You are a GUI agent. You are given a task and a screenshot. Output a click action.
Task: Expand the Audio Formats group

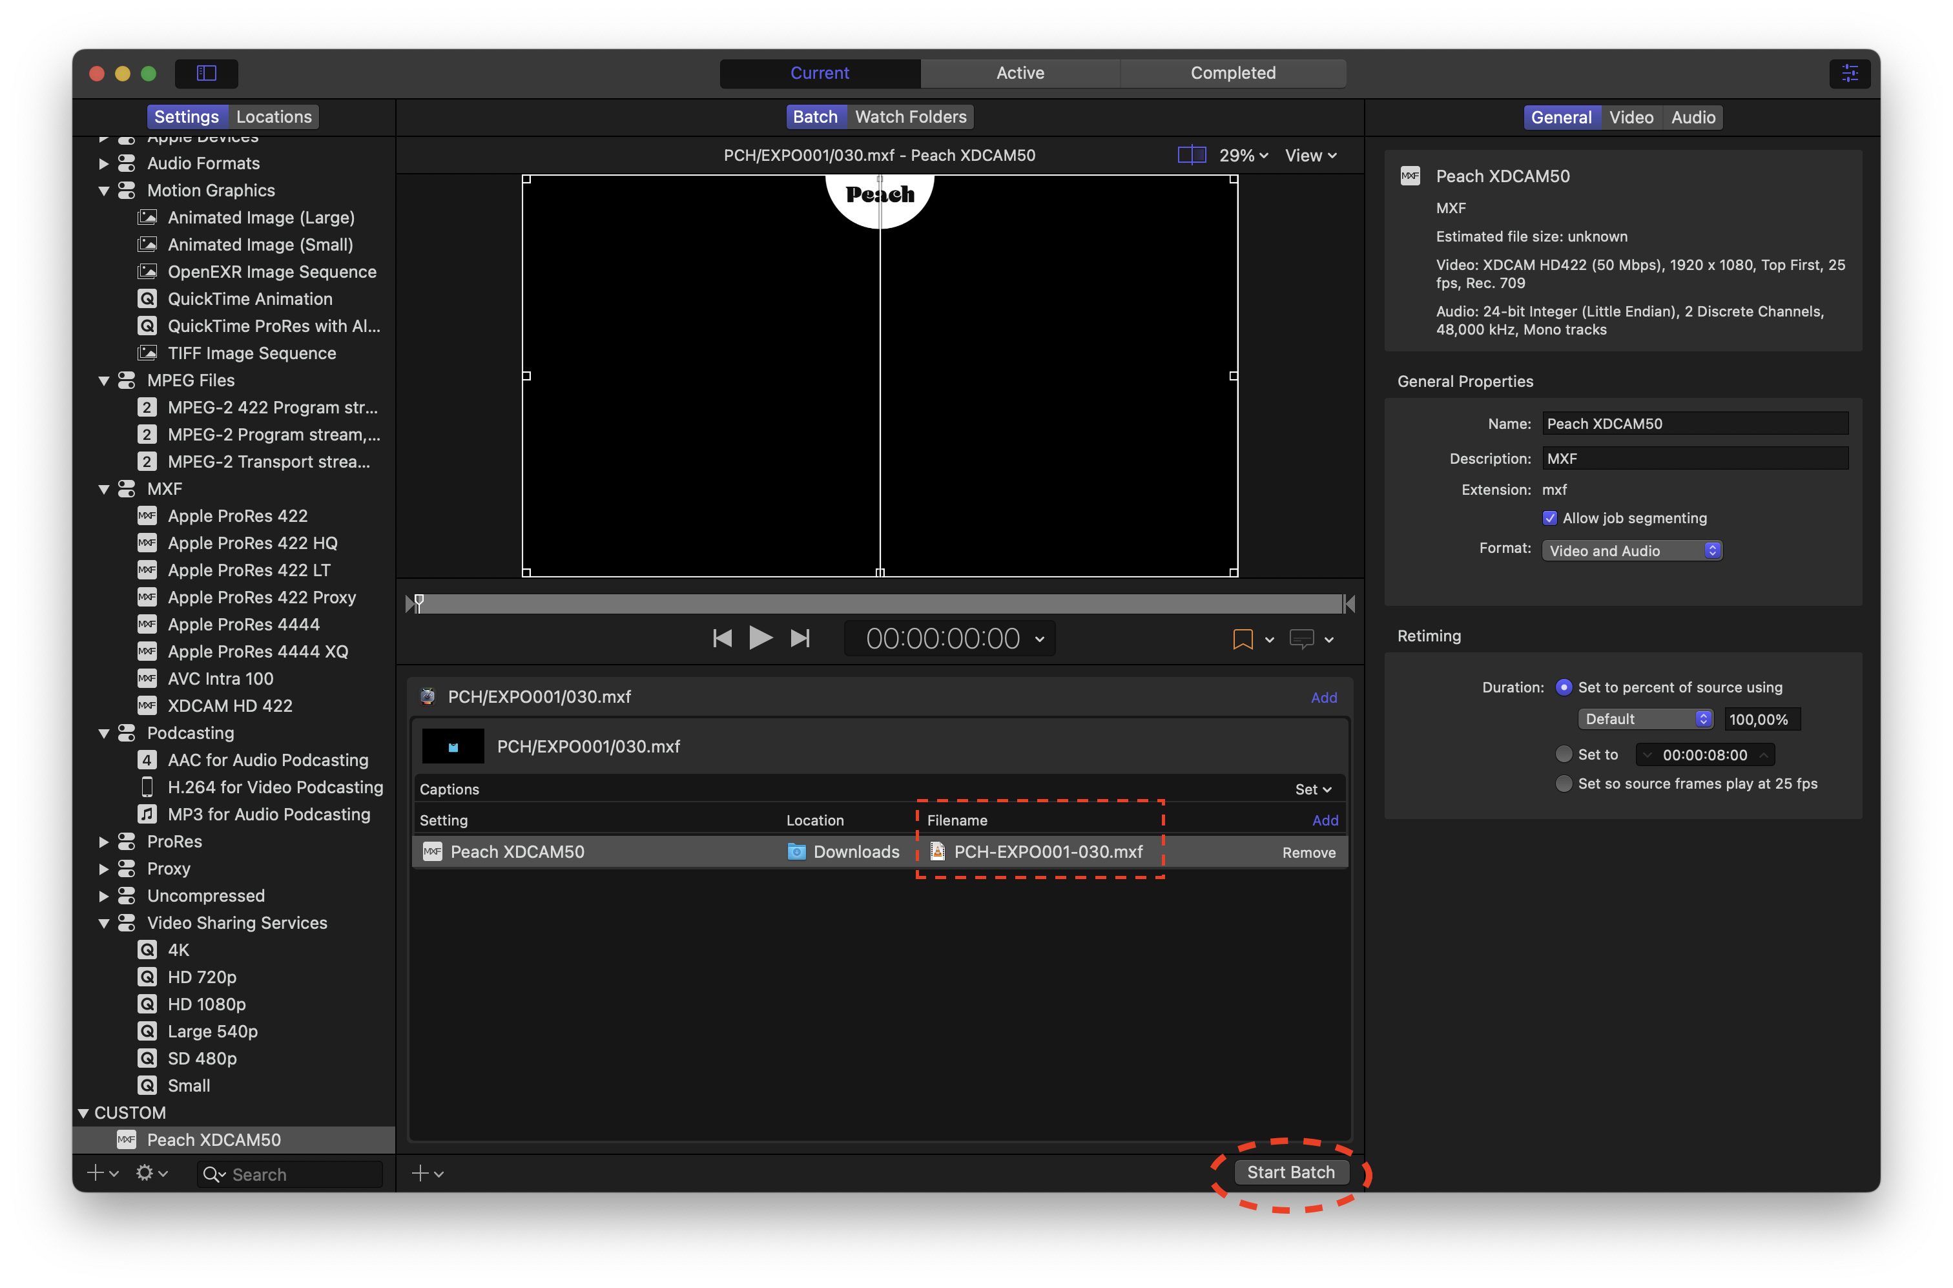coord(103,163)
